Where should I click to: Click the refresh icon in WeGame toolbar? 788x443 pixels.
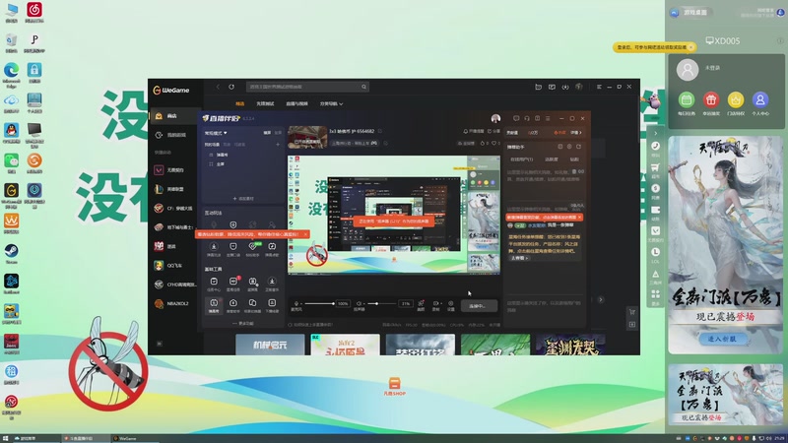tap(231, 87)
